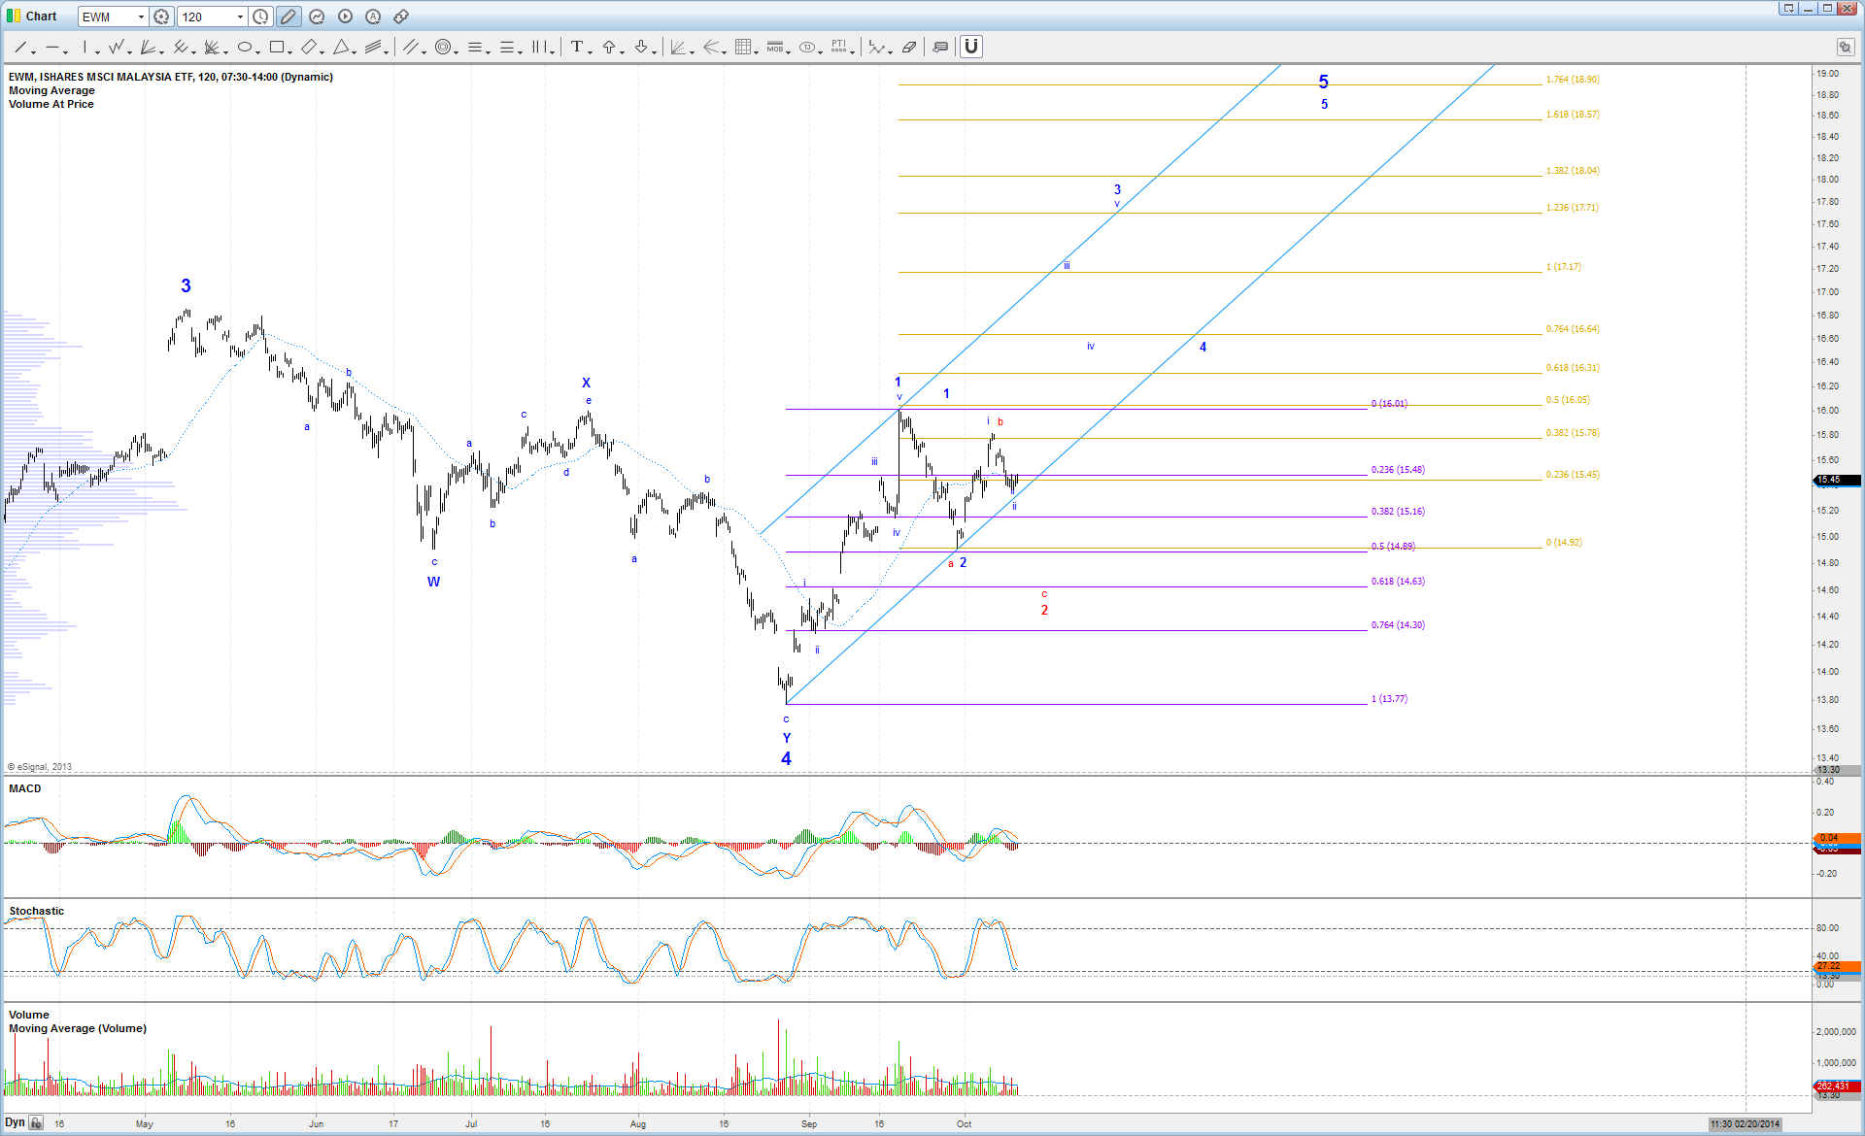Click the Chart window title label
The height and width of the screenshot is (1136, 1865).
coord(42,17)
